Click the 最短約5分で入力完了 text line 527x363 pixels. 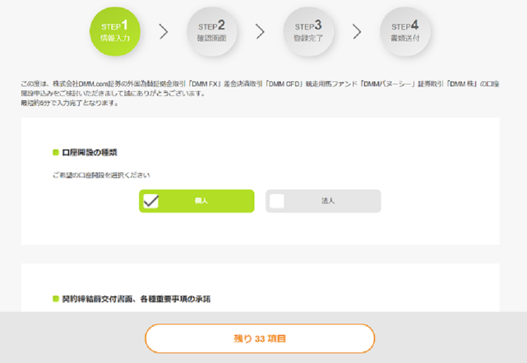point(70,103)
